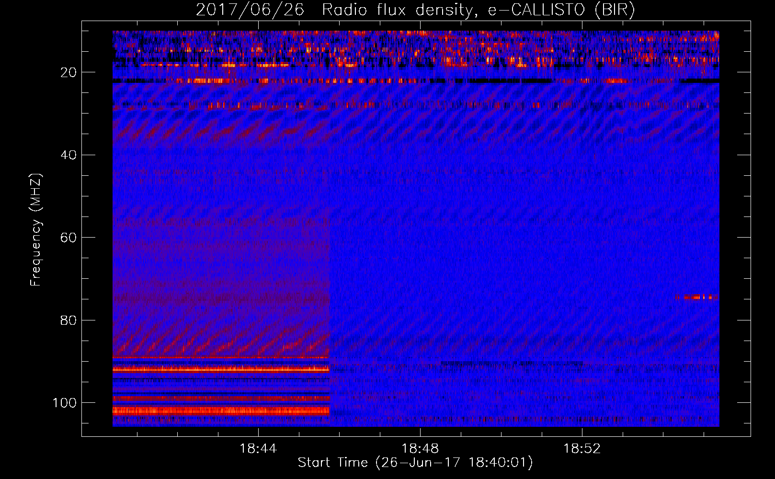The image size is (775, 479).
Task: Click the "Start Time (26-Jun-17 18:40:01)" label
Action: click(415, 463)
